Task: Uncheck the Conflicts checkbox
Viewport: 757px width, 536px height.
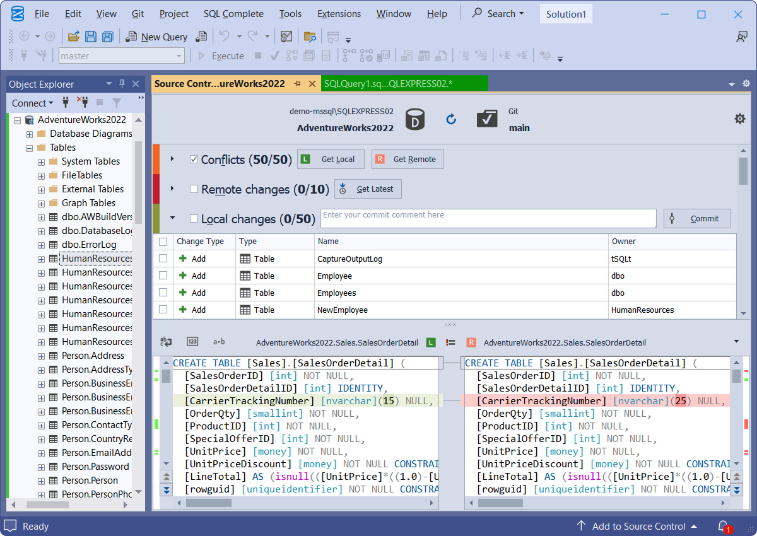Action: coord(194,160)
